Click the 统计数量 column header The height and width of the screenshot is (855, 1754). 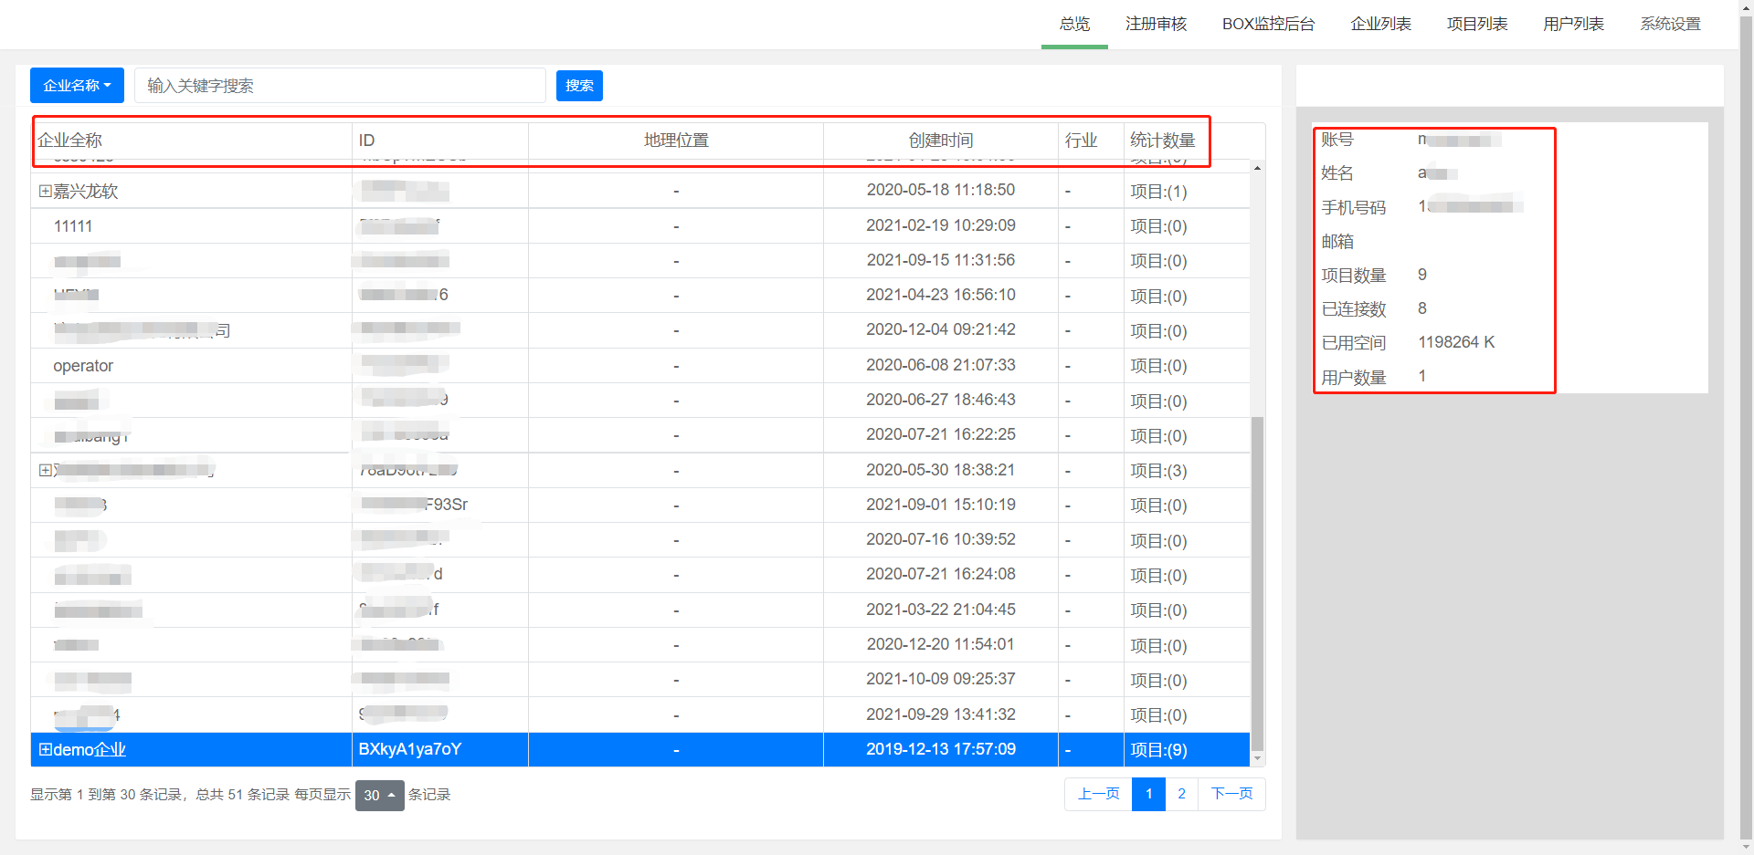1162,141
